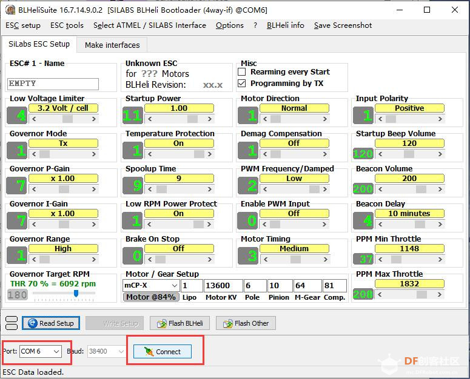Image resolution: width=470 pixels, height=379 pixels.
Task: Open the ESC setup menu
Action: point(23,25)
